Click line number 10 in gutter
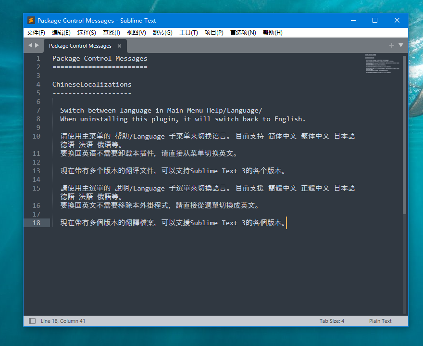This screenshot has height=346, width=423. pos(37,136)
